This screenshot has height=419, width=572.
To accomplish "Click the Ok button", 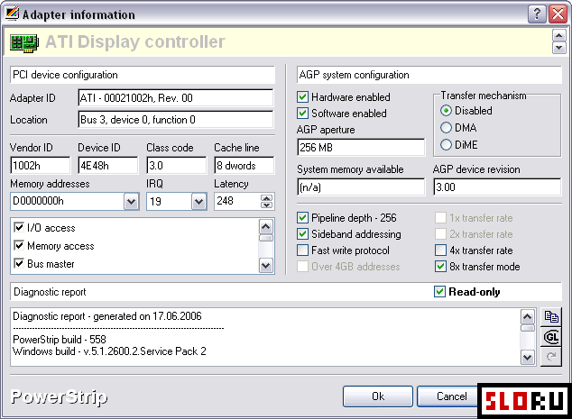I will 378,396.
